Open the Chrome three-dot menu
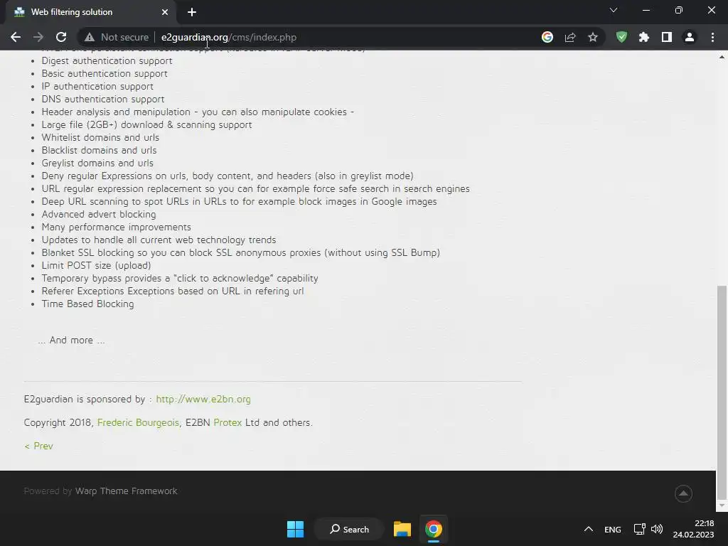The height and width of the screenshot is (546, 728). click(712, 37)
